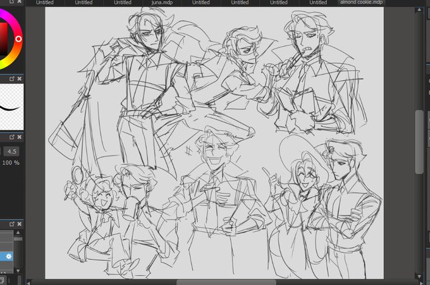Open settings gear of selected brush
Screen dimensions: 430x285
tap(9, 257)
